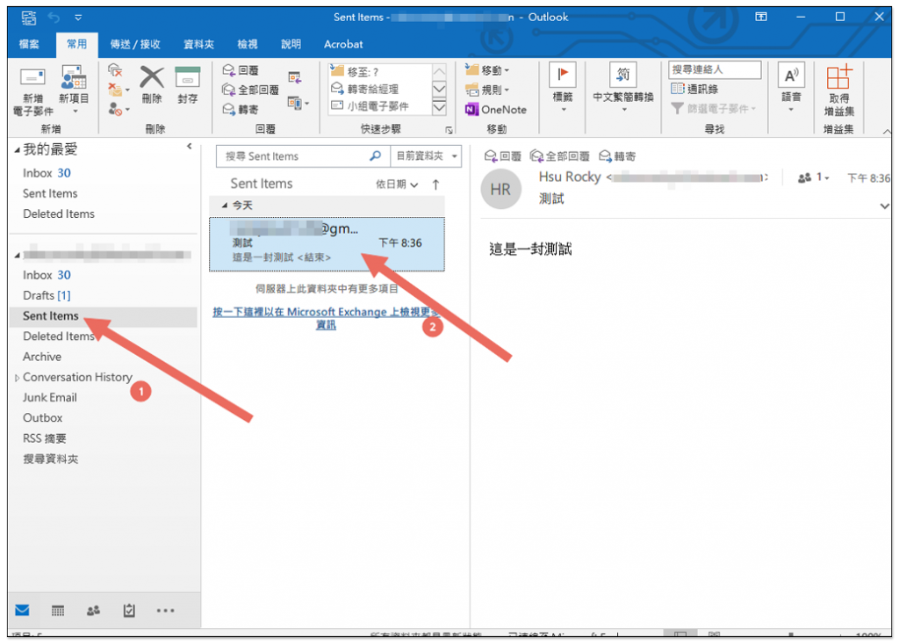Image resolution: width=899 pixels, height=644 pixels.
Task: Click 取得增益集 get add-ins
Action: click(839, 90)
